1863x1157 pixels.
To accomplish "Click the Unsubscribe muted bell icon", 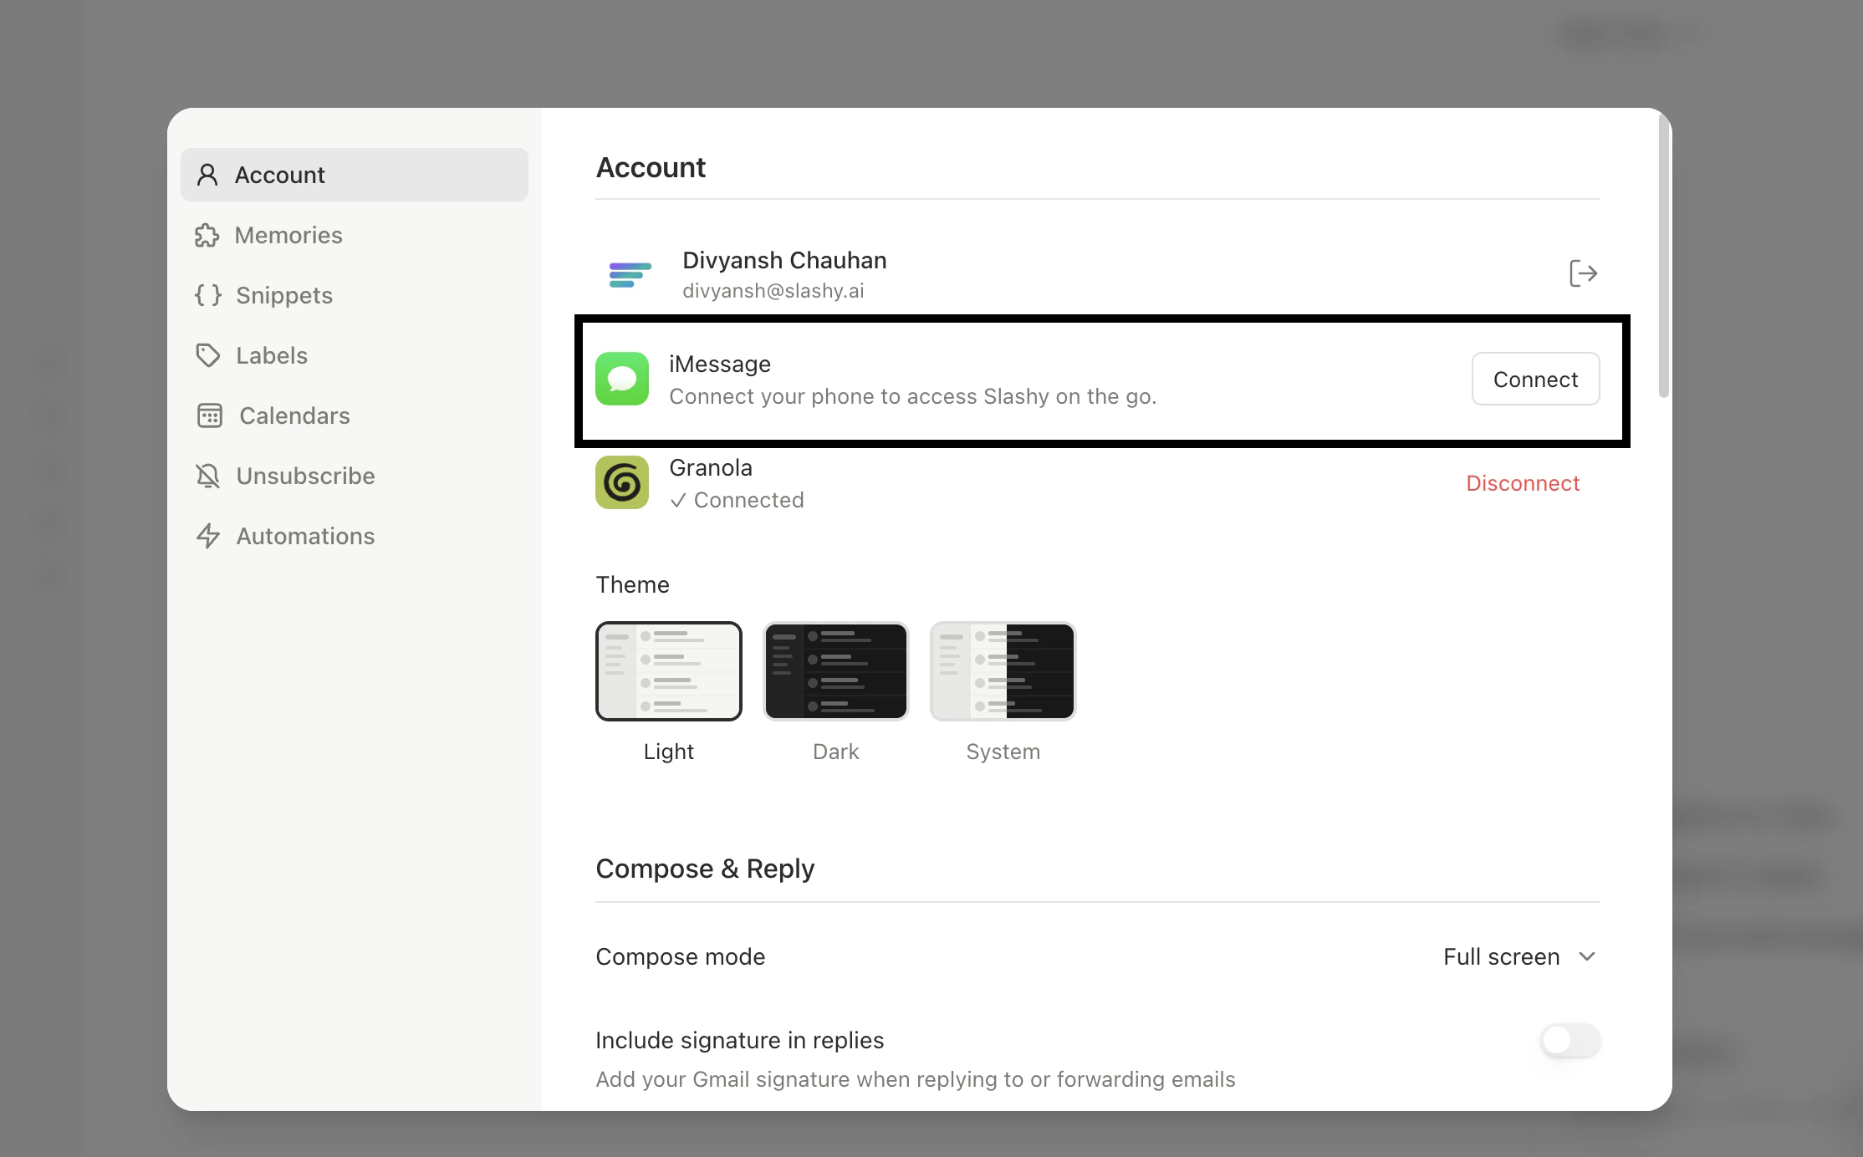I will (x=208, y=476).
